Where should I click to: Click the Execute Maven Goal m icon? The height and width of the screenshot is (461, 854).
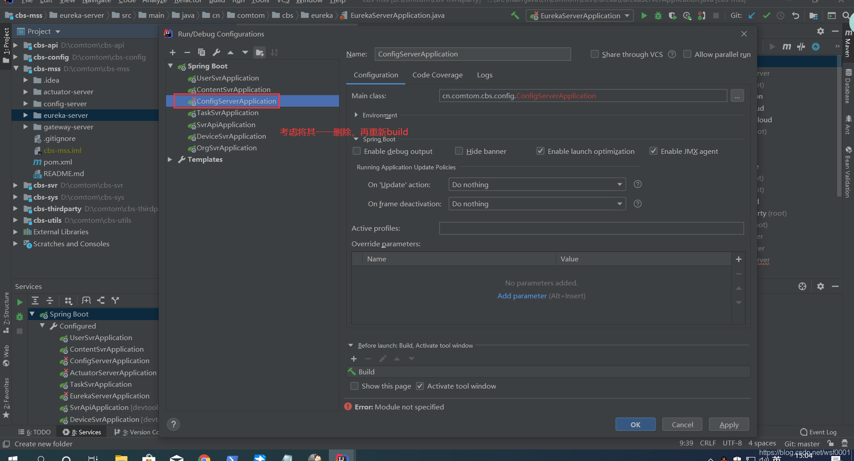(x=787, y=47)
